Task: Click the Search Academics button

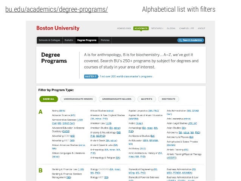Action: (191, 40)
